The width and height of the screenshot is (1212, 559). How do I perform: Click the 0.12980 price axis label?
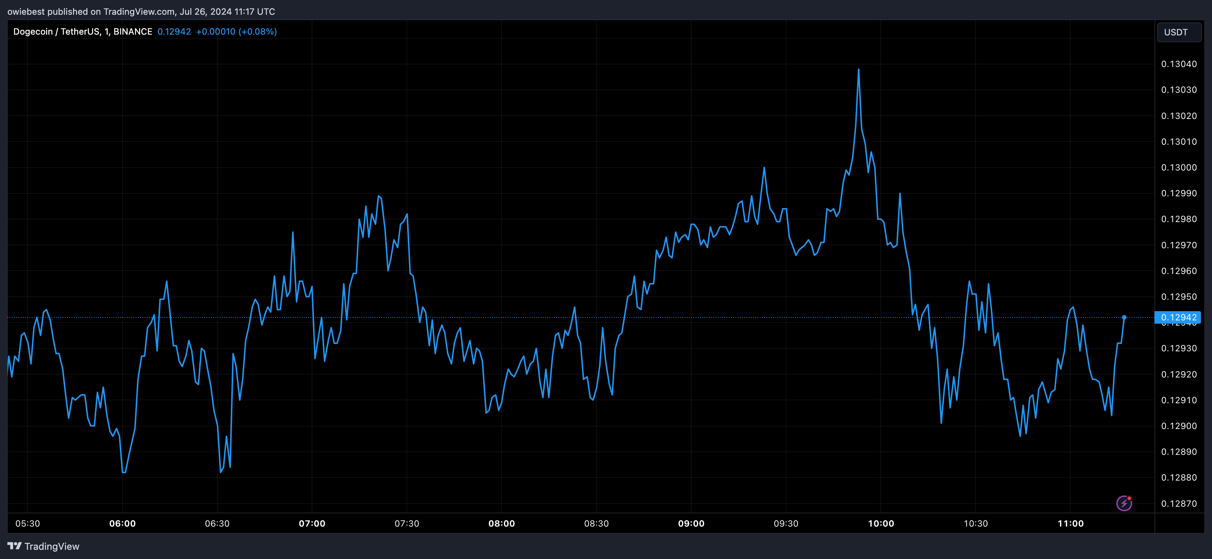tap(1179, 219)
